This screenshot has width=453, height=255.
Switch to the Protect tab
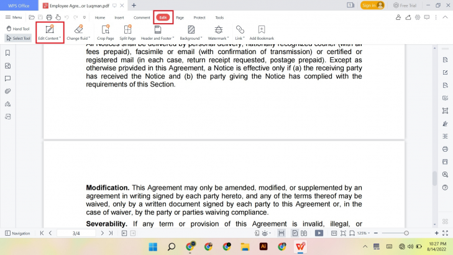pos(199,17)
